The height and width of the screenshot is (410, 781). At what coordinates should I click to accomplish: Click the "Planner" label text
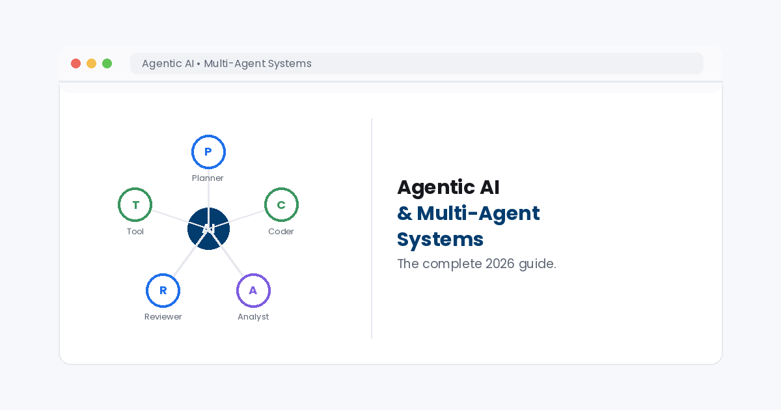[208, 178]
